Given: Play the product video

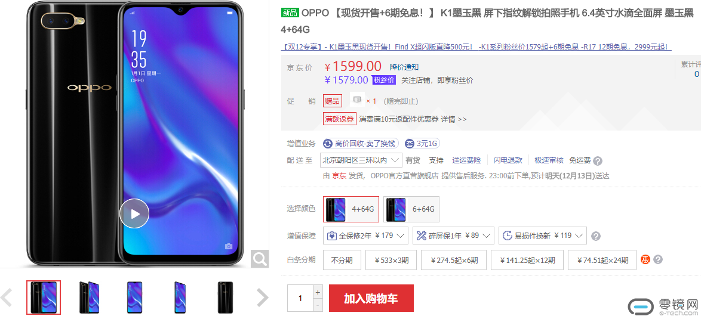Looking at the screenshot, I should tap(134, 213).
